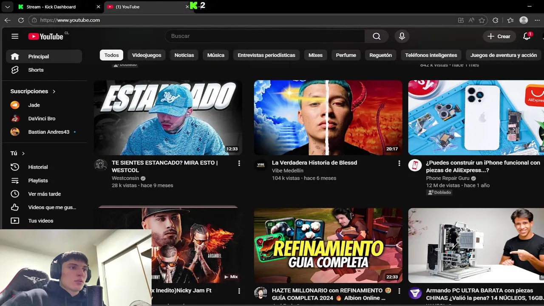Open Phone Repair Guru channel link
544x306 pixels.
[x=448, y=178]
